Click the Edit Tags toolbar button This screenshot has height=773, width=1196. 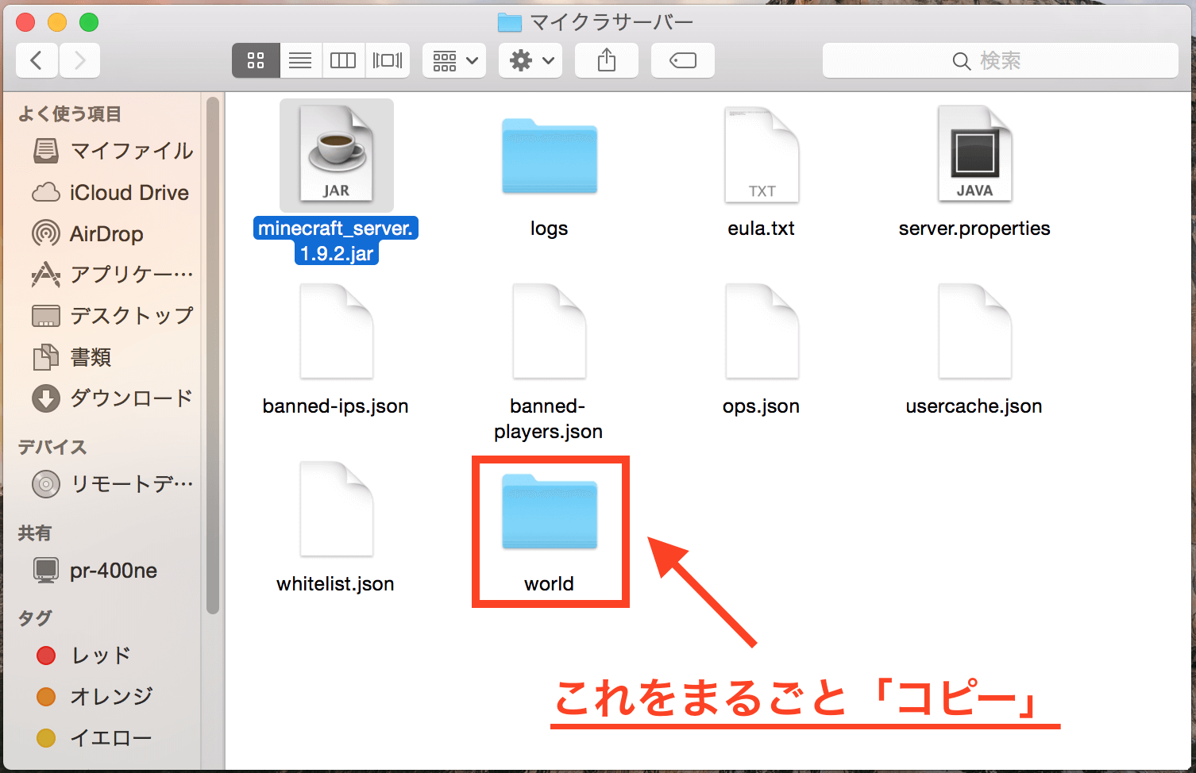(682, 60)
